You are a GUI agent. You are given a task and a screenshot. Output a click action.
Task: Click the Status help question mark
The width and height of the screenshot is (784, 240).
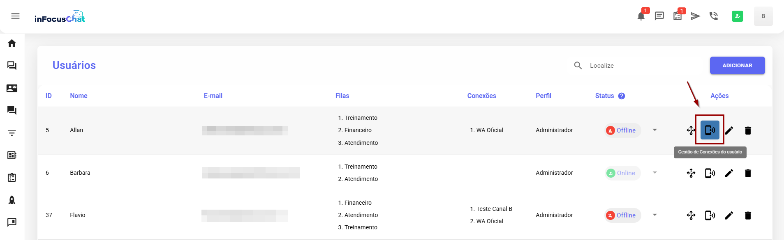622,96
